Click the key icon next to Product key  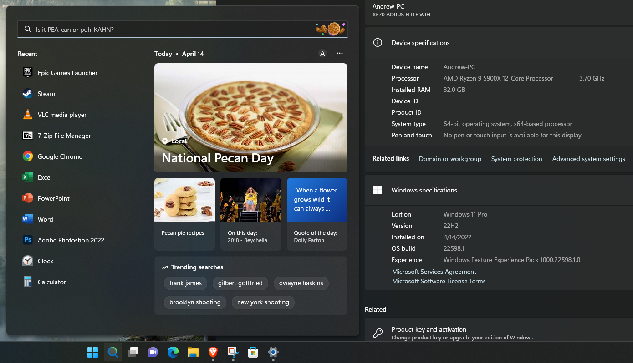[378, 333]
